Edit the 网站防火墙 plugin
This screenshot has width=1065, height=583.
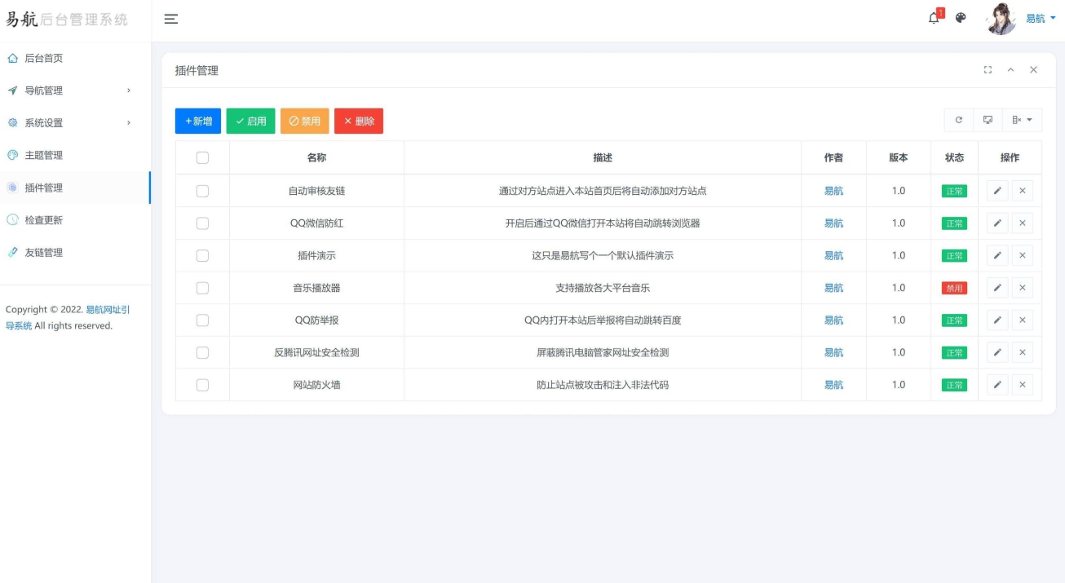point(997,385)
